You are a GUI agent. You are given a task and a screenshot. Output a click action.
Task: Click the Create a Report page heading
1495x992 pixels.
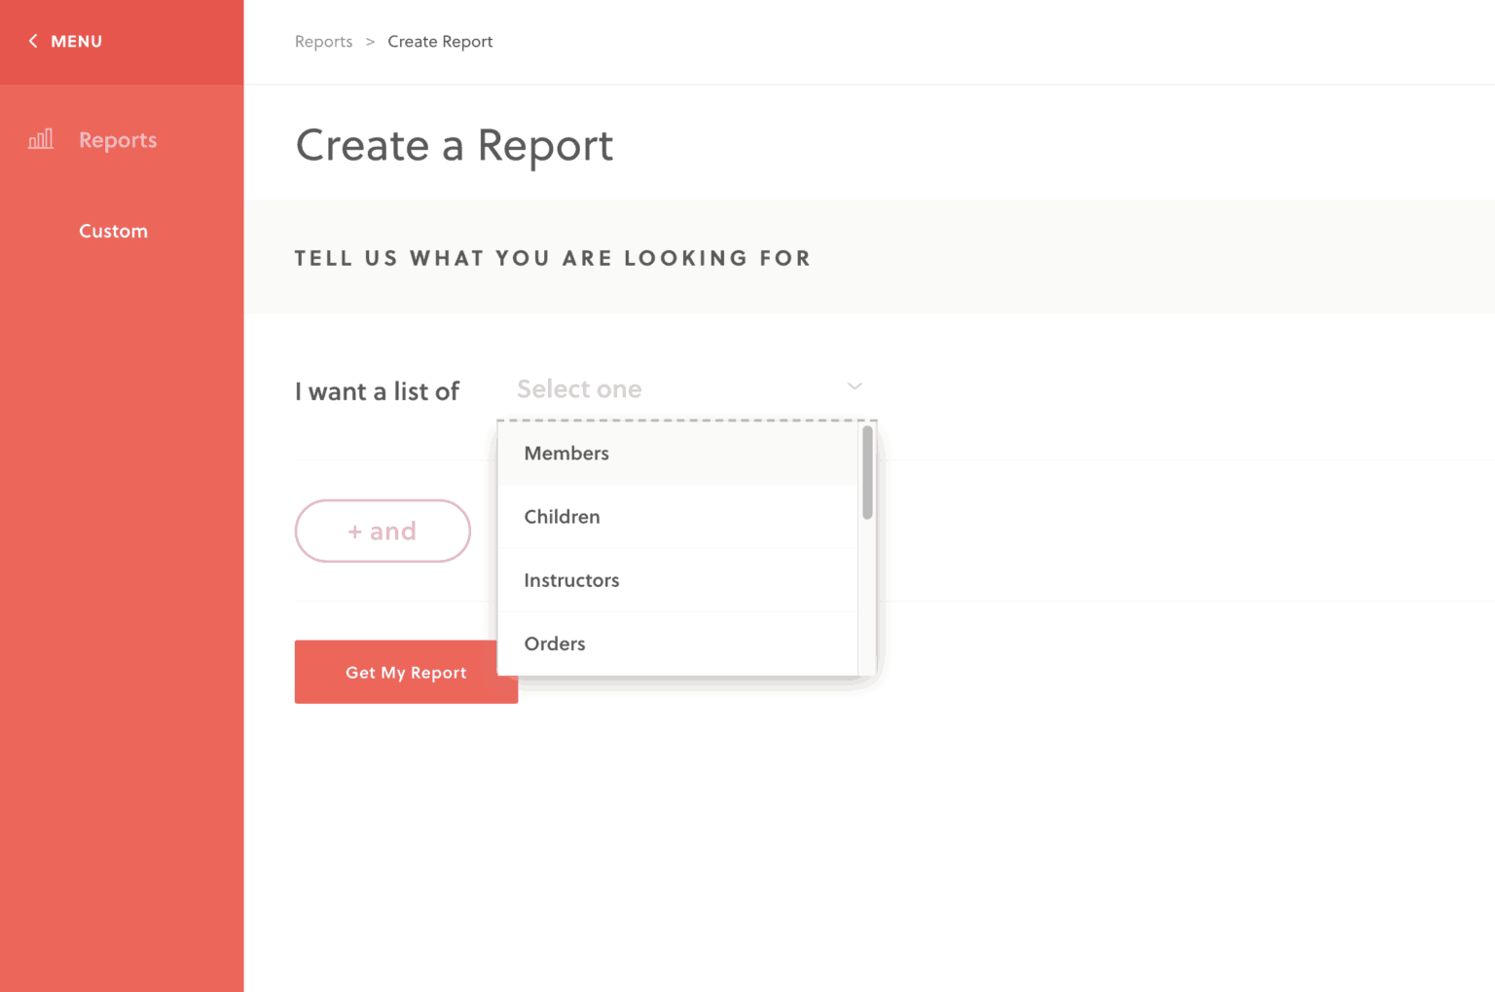[x=454, y=146]
